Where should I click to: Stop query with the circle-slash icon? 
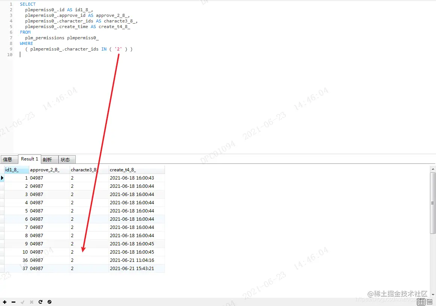pos(49,302)
